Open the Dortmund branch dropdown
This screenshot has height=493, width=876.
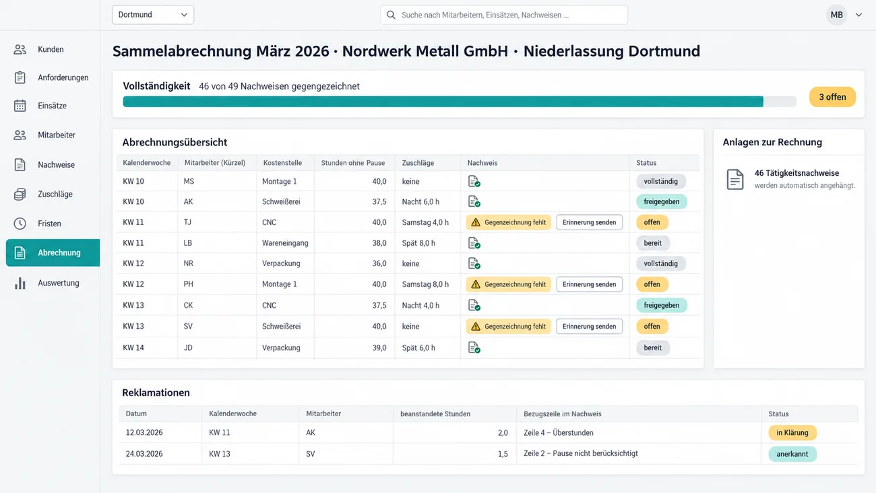(x=153, y=15)
